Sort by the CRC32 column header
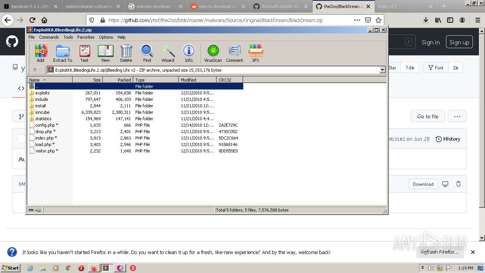The image size is (485, 273). pyautogui.click(x=230, y=80)
